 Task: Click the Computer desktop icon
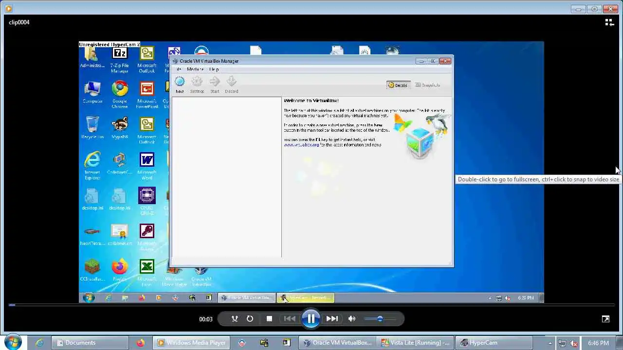tap(92, 92)
